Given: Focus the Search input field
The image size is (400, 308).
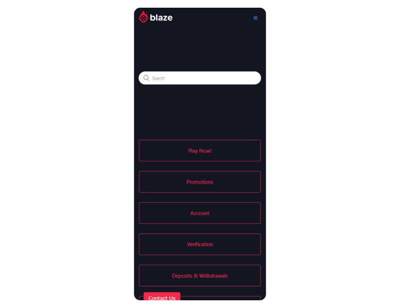Looking at the screenshot, I should tap(200, 78).
